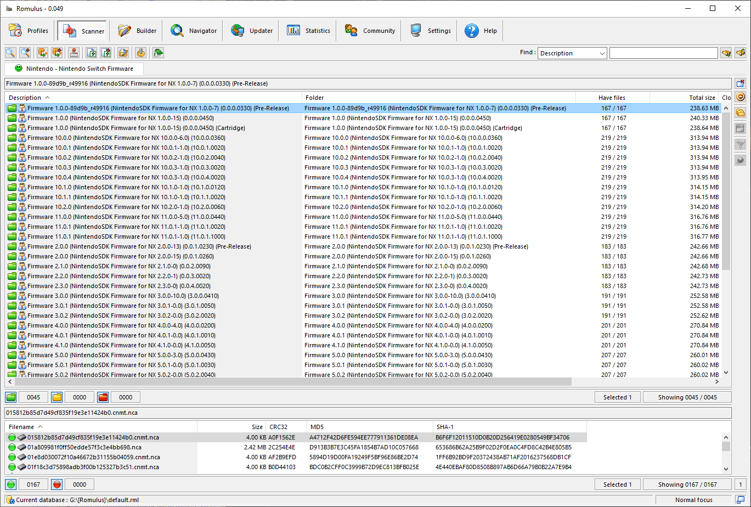The image size is (751, 507).
Task: Click the magnifier scan toolbar icon
Action: pos(10,53)
